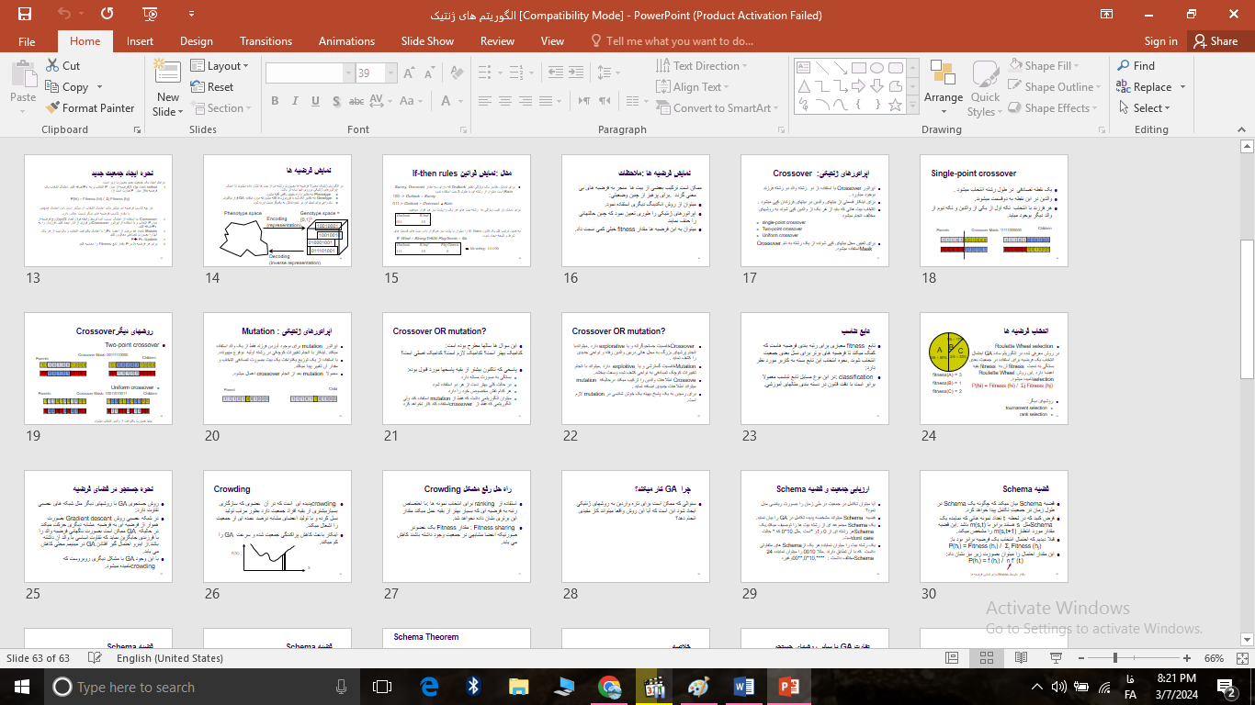This screenshot has width=1255, height=705.
Task: Open Task View on the taskbar
Action: pos(382,687)
